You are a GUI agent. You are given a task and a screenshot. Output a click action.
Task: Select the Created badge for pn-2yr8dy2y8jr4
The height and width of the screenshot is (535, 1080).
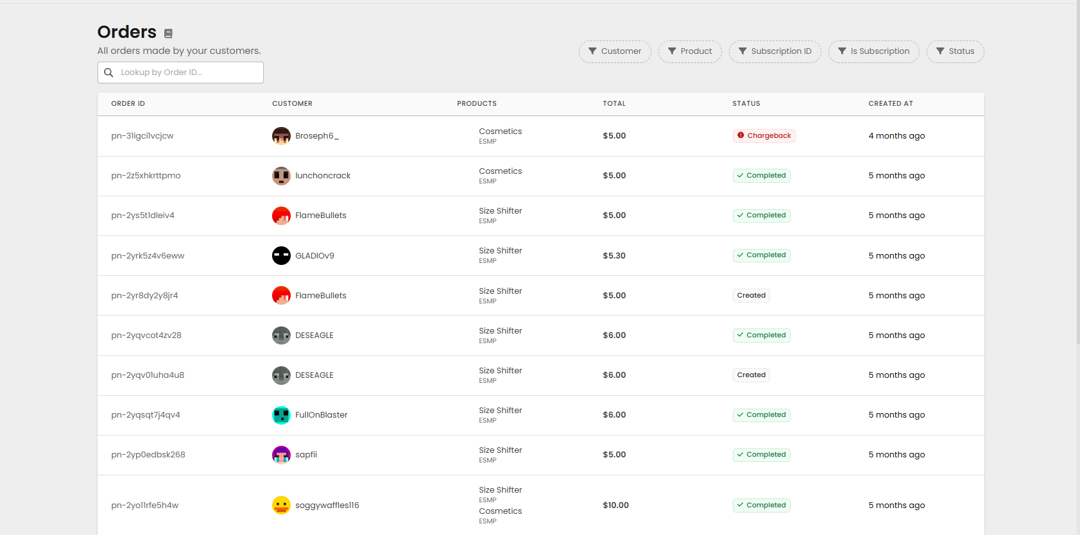[x=751, y=296]
